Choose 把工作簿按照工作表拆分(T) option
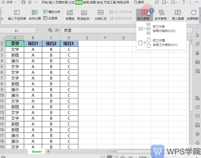Image resolution: width=201 pixels, height=158 pixels. pyautogui.click(x=161, y=43)
